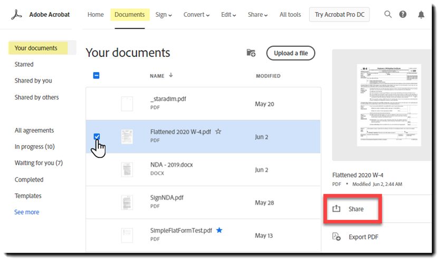Viewport: 438px width, 259px height.
Task: Unstar SimpleFlatFormTest.pdf via blue star
Action: (x=220, y=230)
